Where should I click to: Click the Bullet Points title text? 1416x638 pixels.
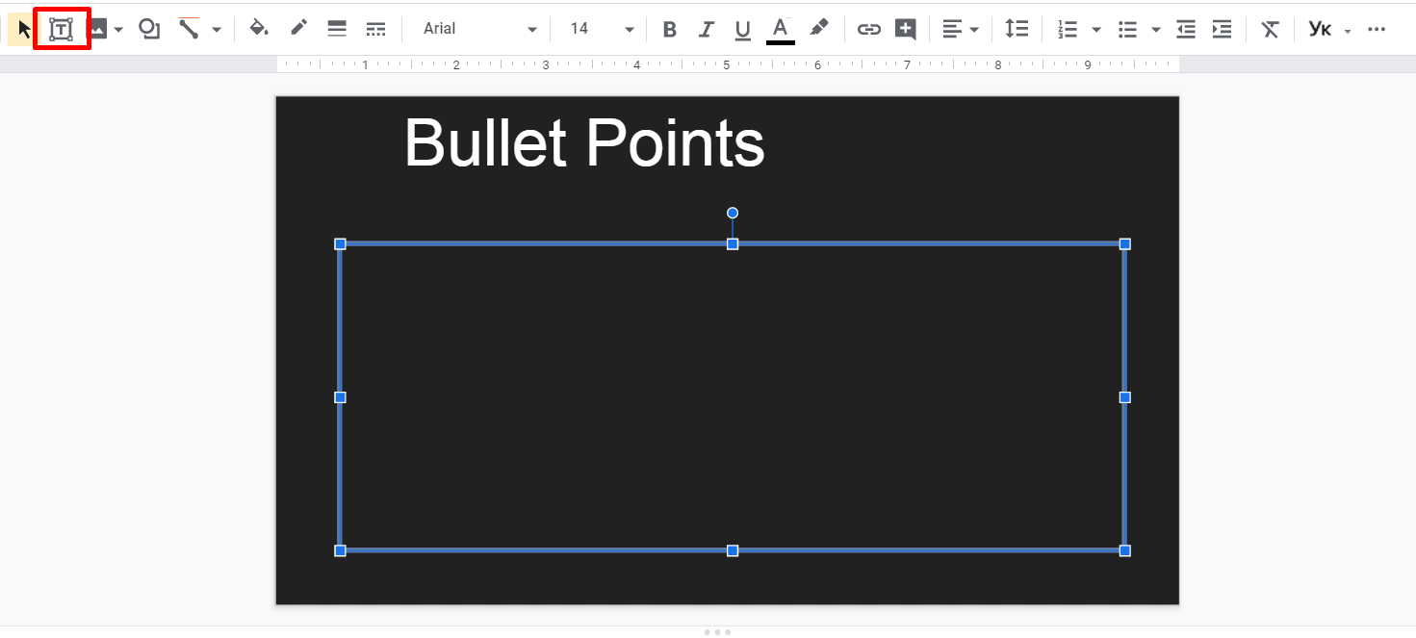[583, 143]
